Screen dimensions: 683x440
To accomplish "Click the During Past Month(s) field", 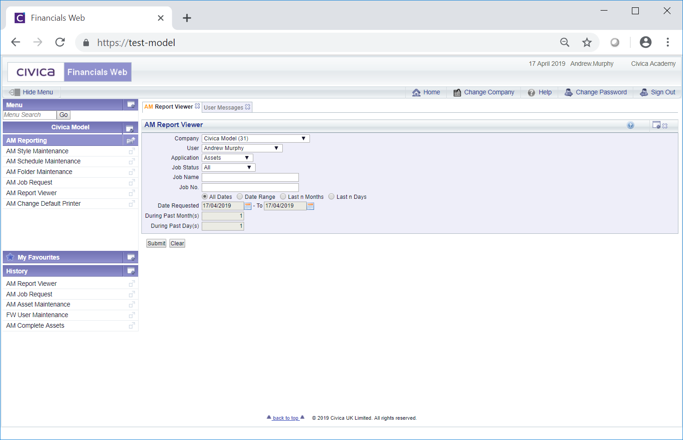I will [x=223, y=216].
